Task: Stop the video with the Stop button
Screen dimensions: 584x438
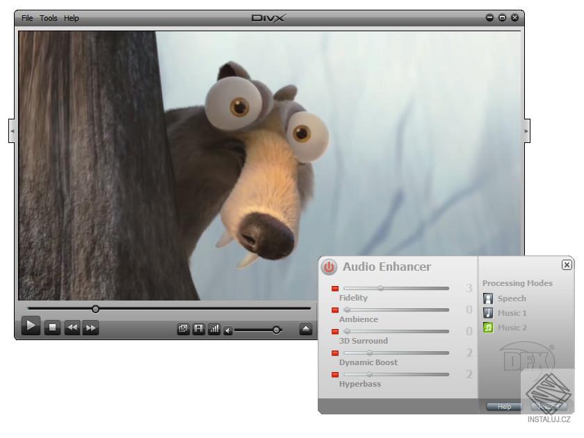Action: pos(53,328)
